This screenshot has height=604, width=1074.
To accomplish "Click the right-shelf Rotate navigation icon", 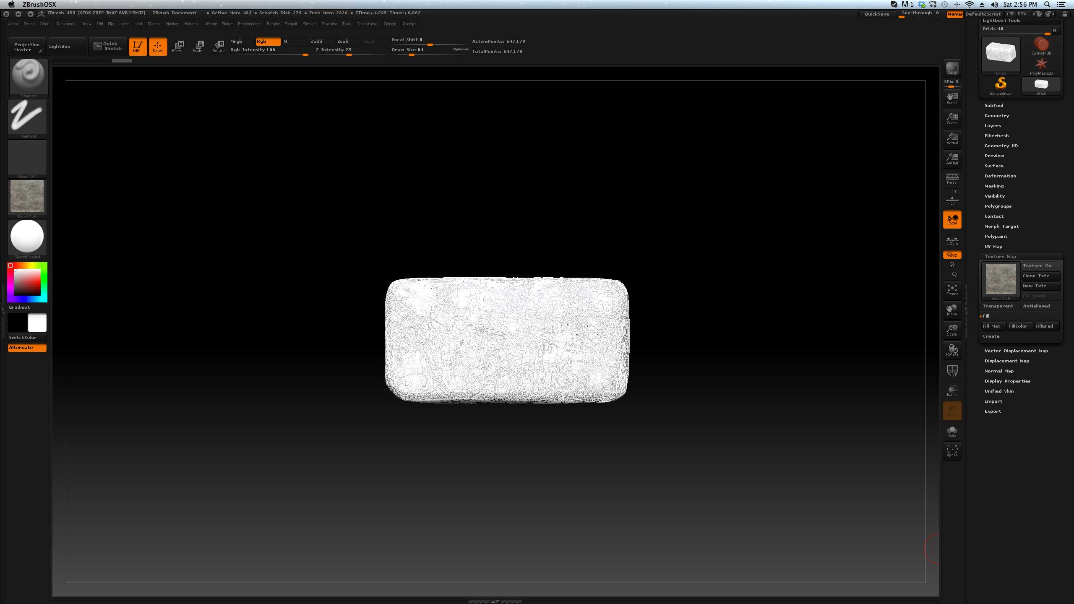I will click(x=952, y=350).
